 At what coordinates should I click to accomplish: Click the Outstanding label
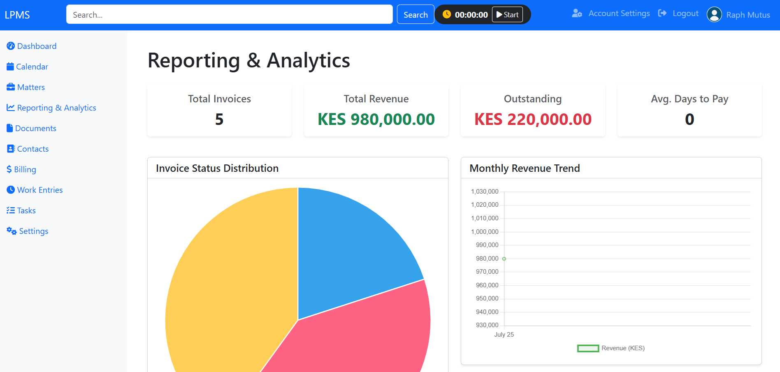(533, 99)
